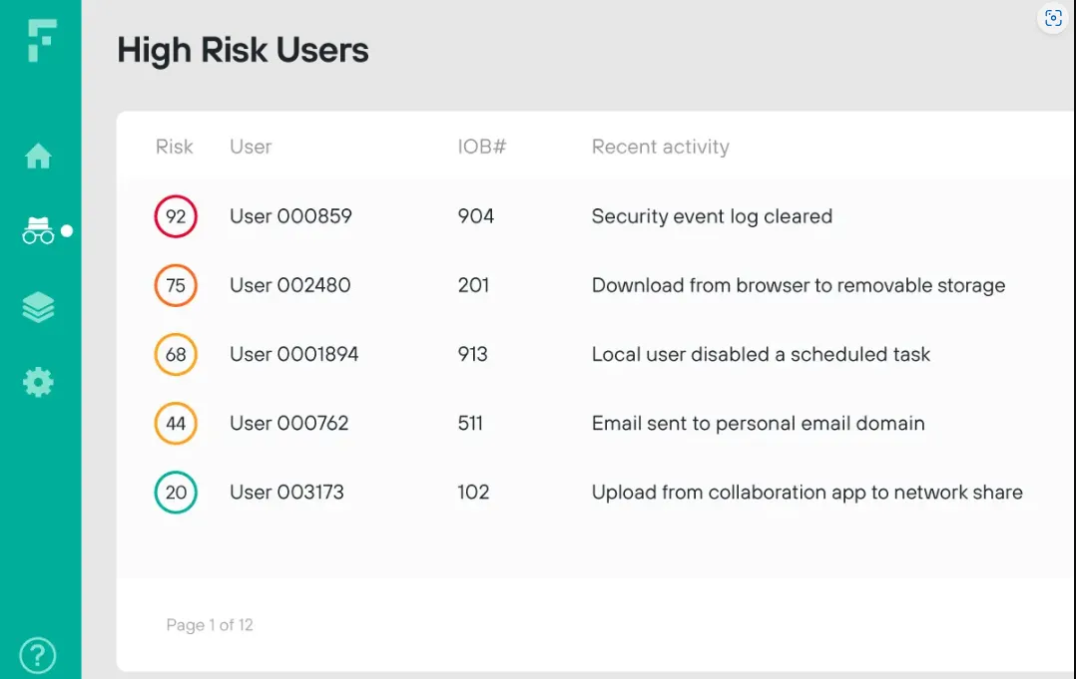This screenshot has width=1076, height=679.
Task: Open the stacked layers icon
Action: tap(39, 308)
